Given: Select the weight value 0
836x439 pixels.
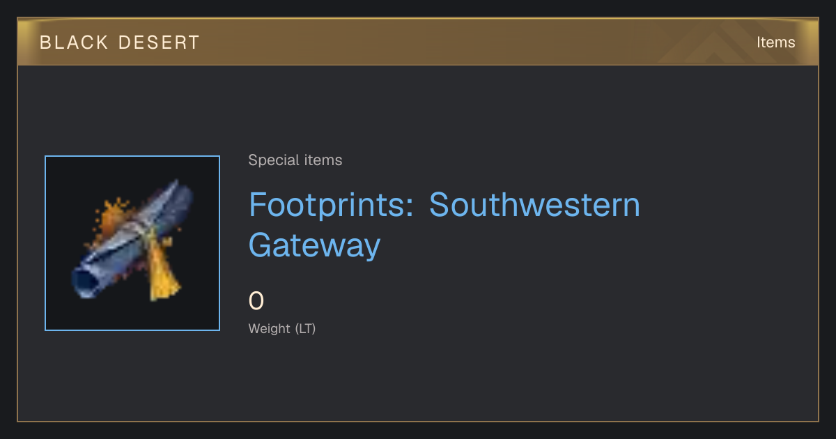Looking at the screenshot, I should [x=256, y=301].
